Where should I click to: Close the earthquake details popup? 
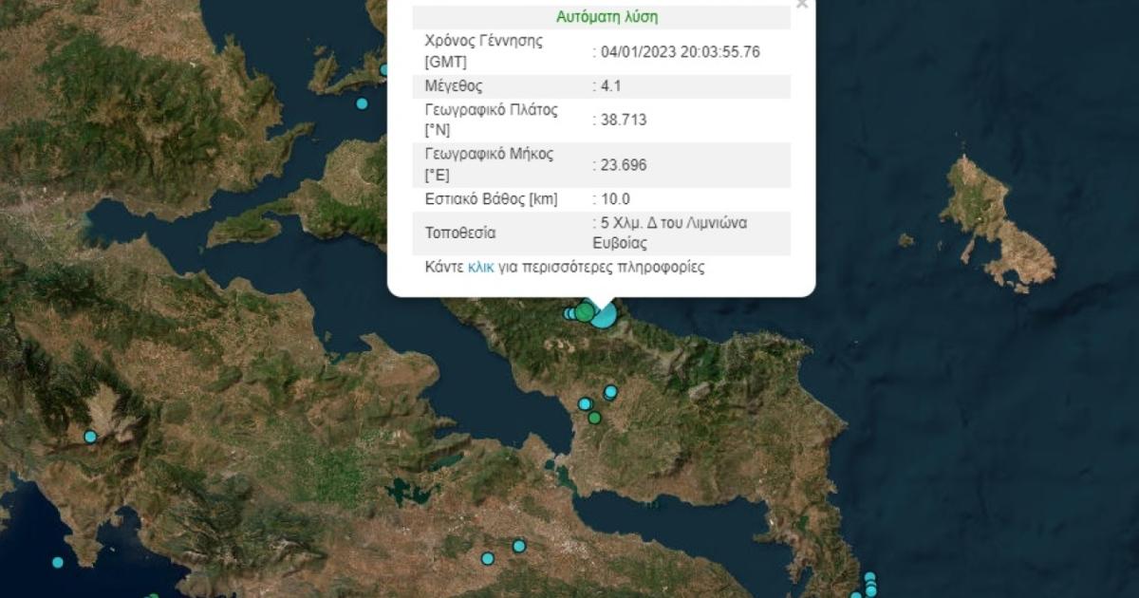click(802, 5)
